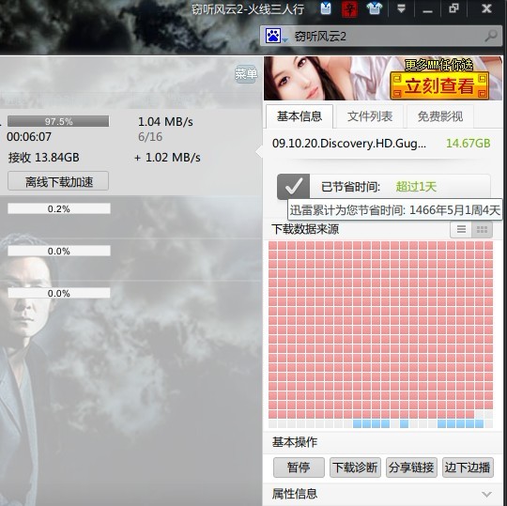This screenshot has height=506, width=507.
Task: Click the 暂停 button
Action: pos(299,468)
